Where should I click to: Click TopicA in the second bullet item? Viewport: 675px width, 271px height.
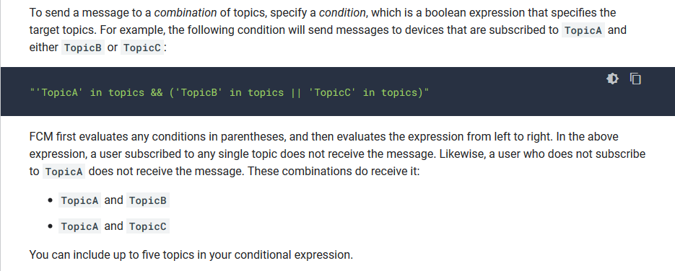point(79,226)
